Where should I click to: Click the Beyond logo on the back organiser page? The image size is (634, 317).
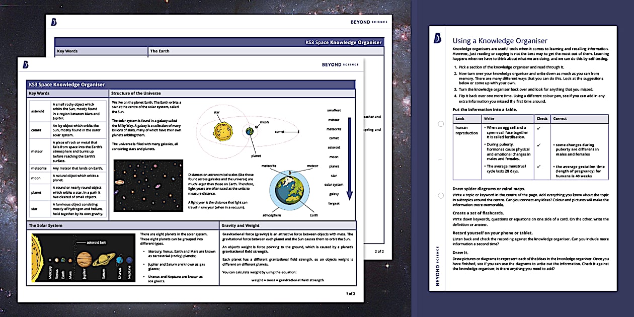[54, 22]
